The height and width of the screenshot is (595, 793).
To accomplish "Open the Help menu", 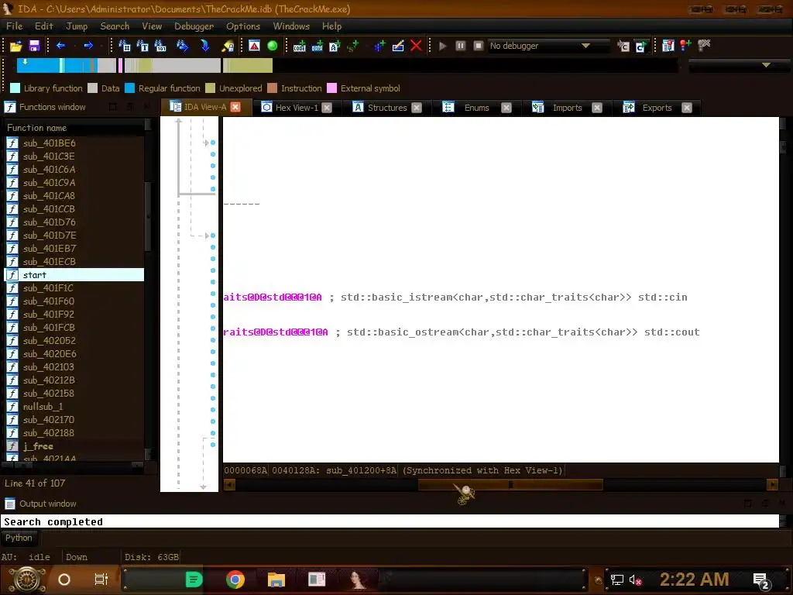I will coord(331,26).
